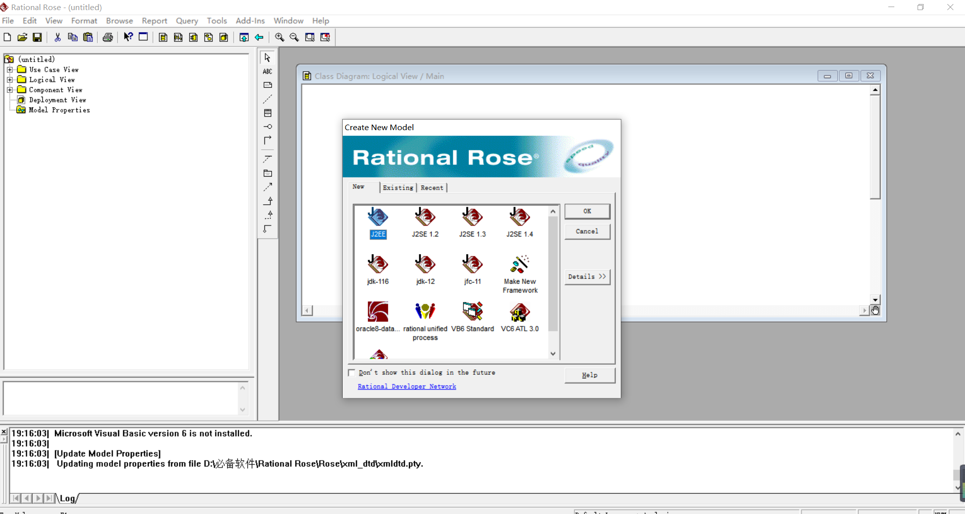Click the Log tab at bottom

(67, 498)
